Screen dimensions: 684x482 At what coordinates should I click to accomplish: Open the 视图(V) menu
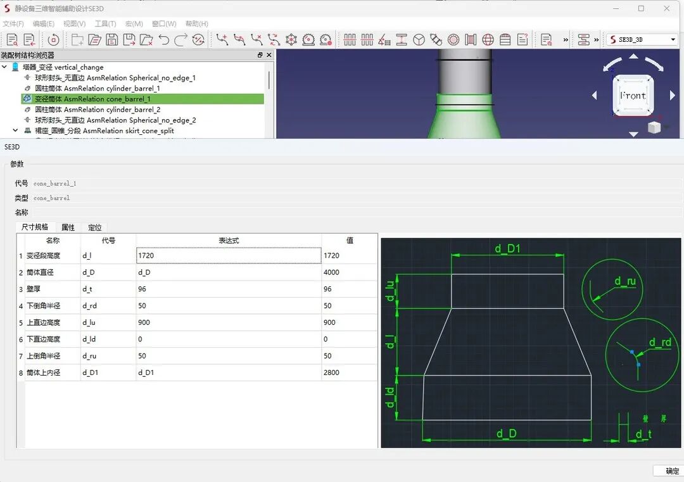[74, 23]
